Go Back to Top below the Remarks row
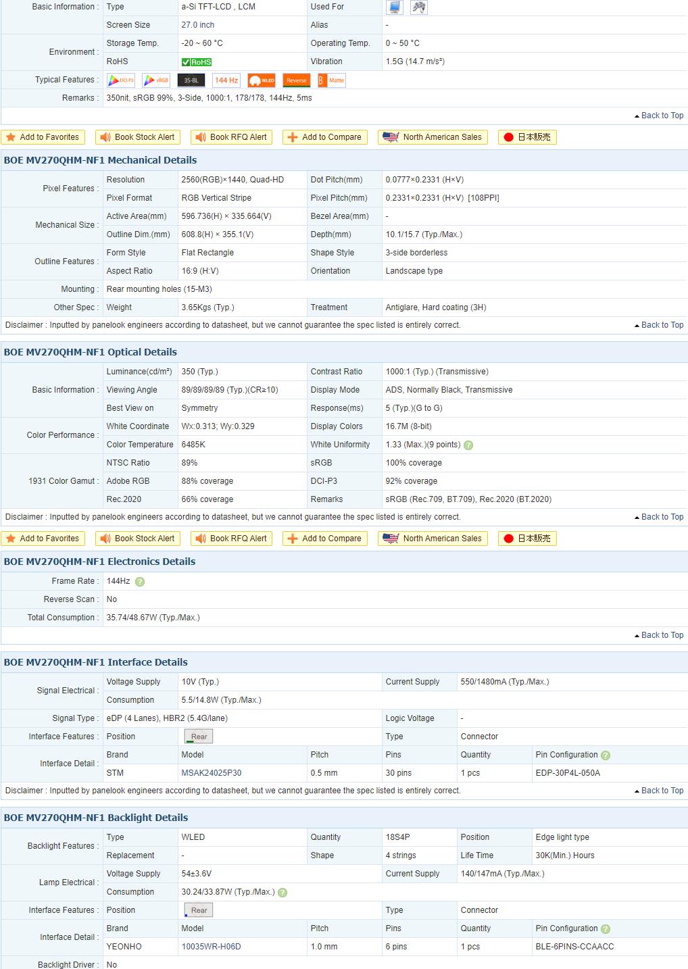The height and width of the screenshot is (969, 688). coord(659,116)
